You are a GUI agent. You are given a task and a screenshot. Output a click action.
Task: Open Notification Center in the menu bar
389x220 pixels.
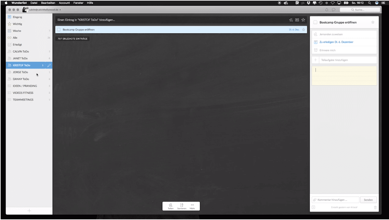383,3
